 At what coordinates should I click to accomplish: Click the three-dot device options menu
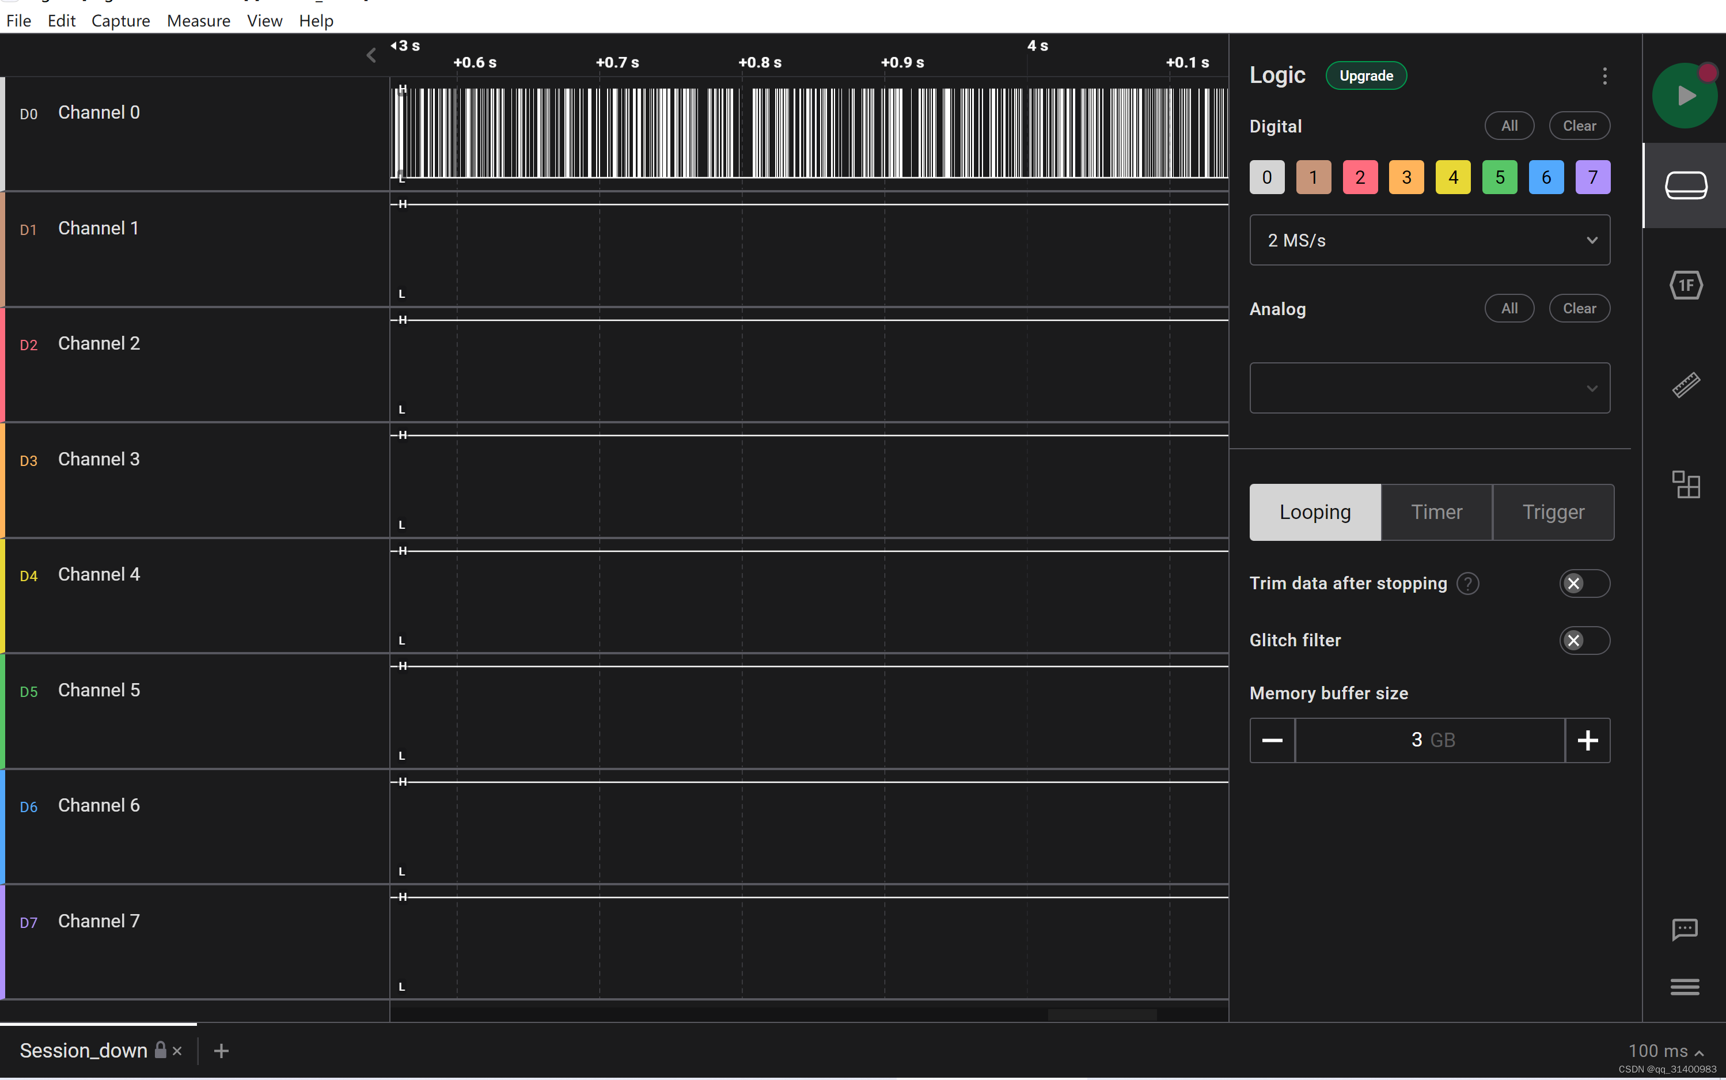pyautogui.click(x=1604, y=75)
